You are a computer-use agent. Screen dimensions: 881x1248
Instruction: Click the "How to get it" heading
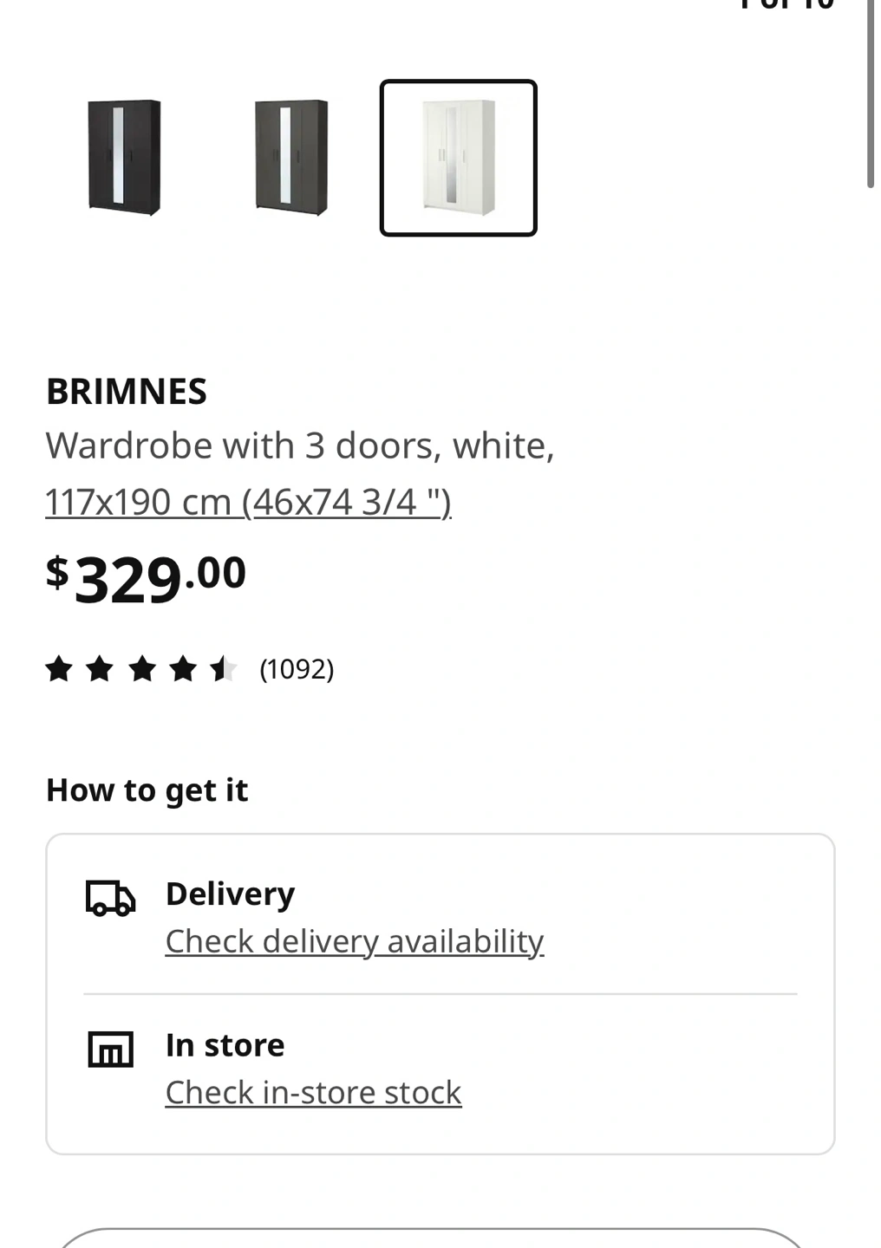click(147, 790)
